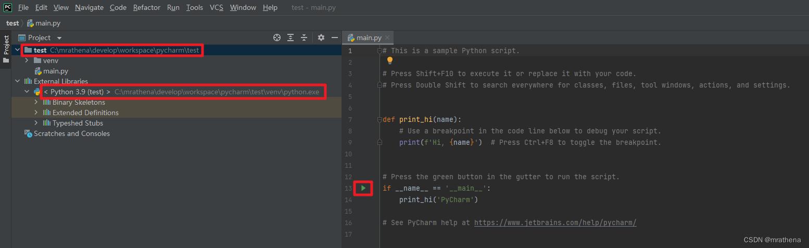
Task: Click the test breadcrumb in navigation bar
Action: 12,23
